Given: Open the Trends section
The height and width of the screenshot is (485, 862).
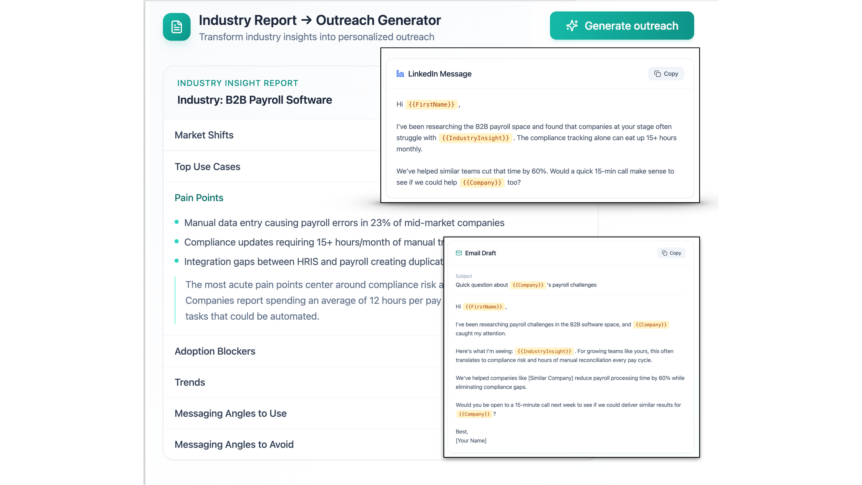Looking at the screenshot, I should [x=189, y=382].
